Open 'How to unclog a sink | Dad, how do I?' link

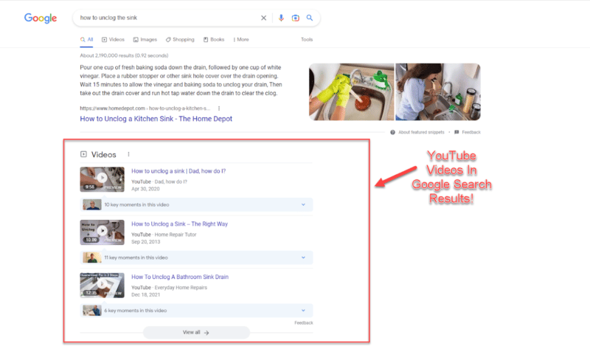click(x=178, y=171)
